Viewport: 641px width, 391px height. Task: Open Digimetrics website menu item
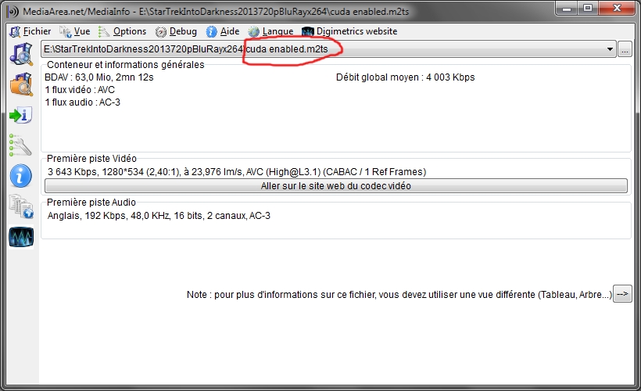[x=349, y=31]
